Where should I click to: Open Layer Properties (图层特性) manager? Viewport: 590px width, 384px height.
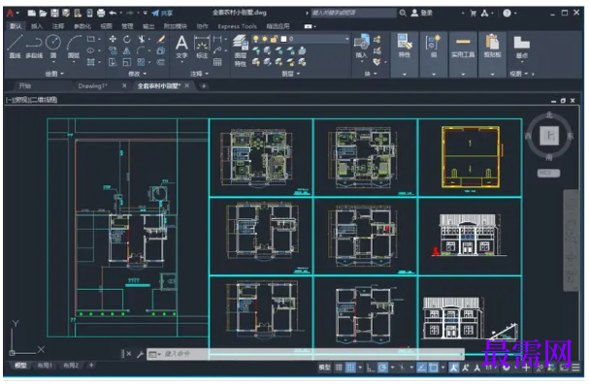(240, 50)
